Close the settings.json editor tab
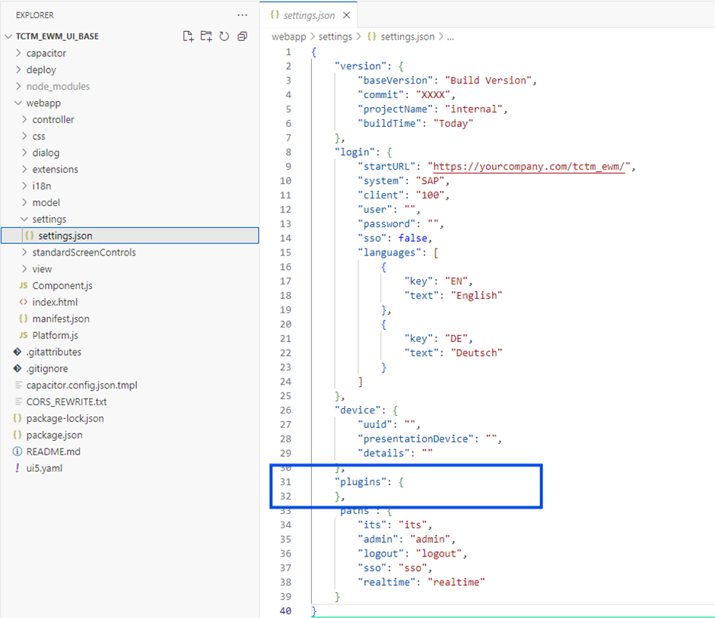 [x=347, y=15]
